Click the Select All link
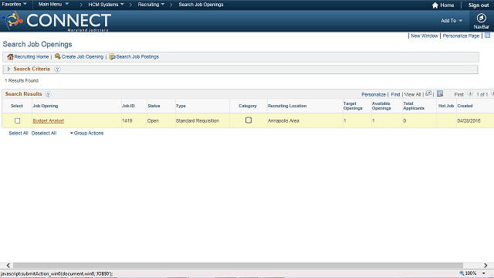This screenshot has width=494, height=278. point(19,133)
